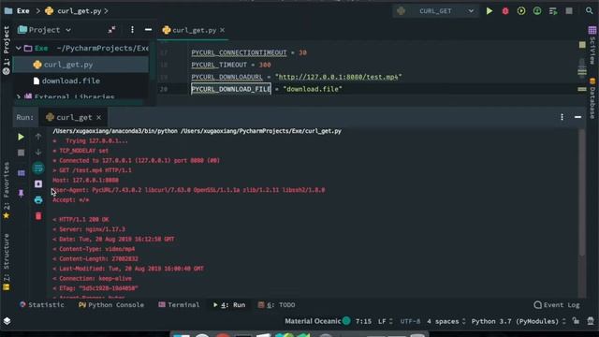
Task: Open the Database right side tab
Action: [x=592, y=98]
